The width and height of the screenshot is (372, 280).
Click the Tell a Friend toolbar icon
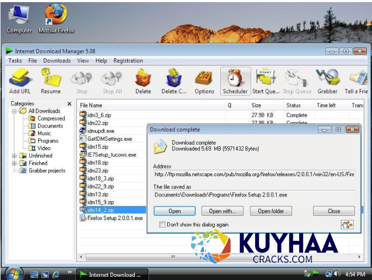pyautogui.click(x=356, y=81)
